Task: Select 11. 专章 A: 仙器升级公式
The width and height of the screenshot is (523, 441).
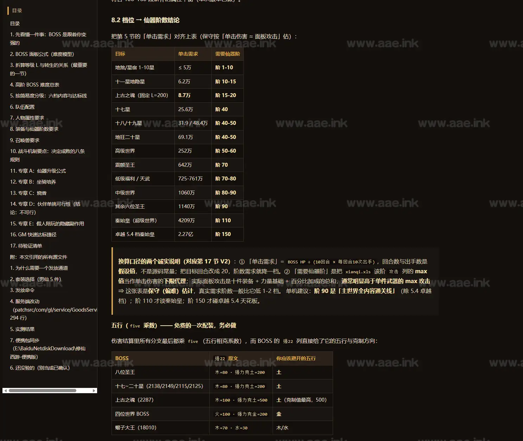Action: coord(38,171)
